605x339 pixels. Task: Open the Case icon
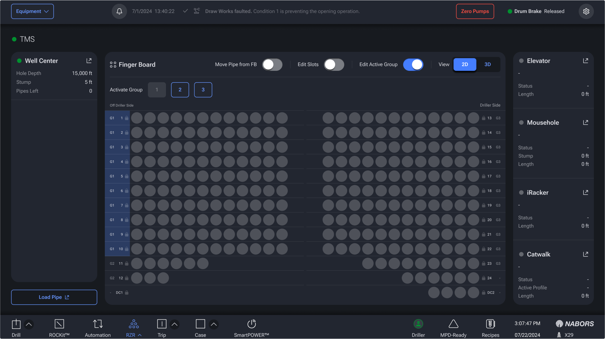(200, 324)
